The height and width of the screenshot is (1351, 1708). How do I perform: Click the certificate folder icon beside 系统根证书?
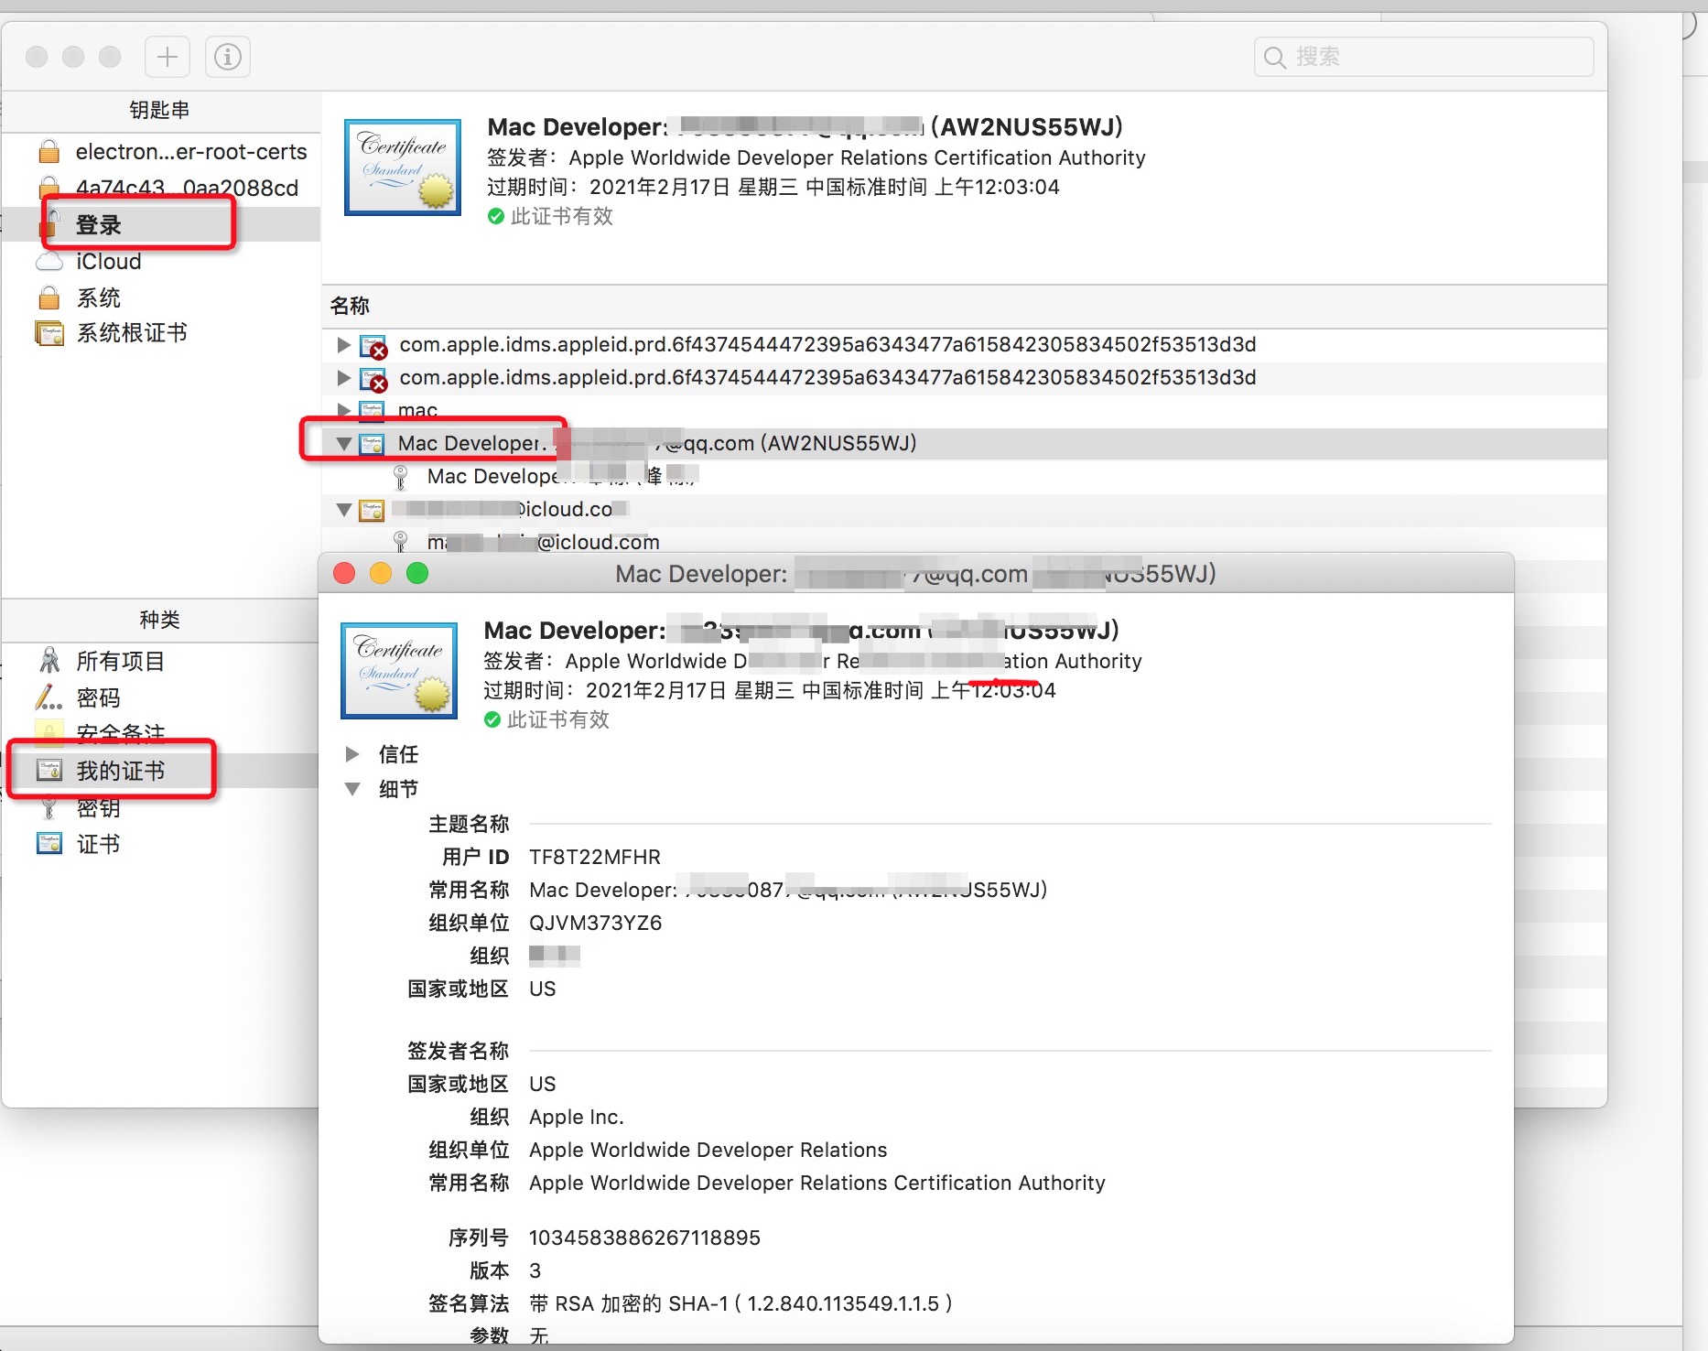coord(49,333)
